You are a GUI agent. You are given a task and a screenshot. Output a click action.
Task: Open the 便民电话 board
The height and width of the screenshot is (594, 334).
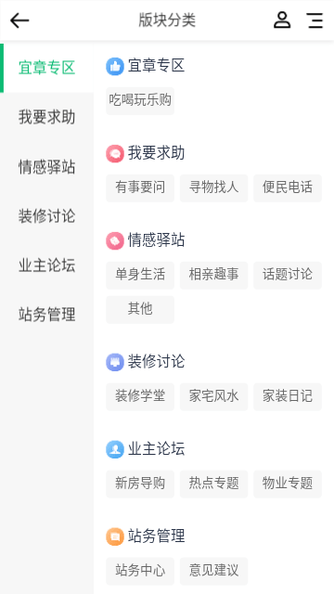click(288, 187)
